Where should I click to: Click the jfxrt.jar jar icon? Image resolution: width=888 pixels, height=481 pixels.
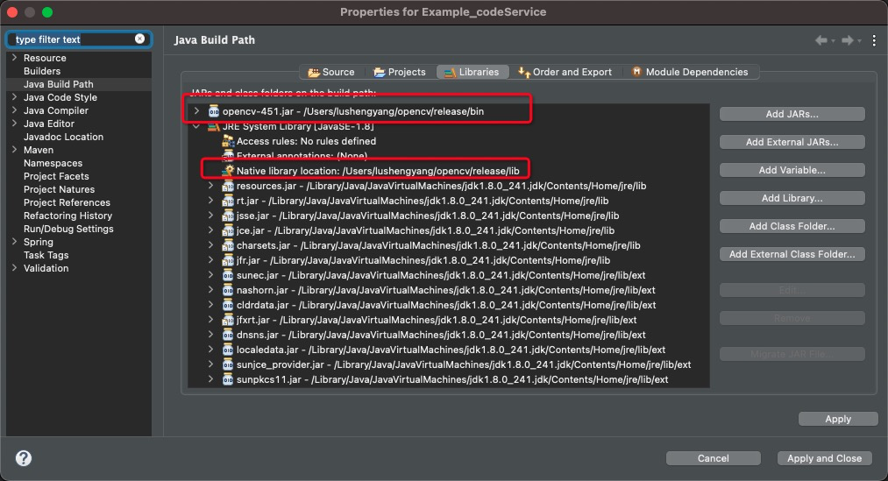[228, 320]
